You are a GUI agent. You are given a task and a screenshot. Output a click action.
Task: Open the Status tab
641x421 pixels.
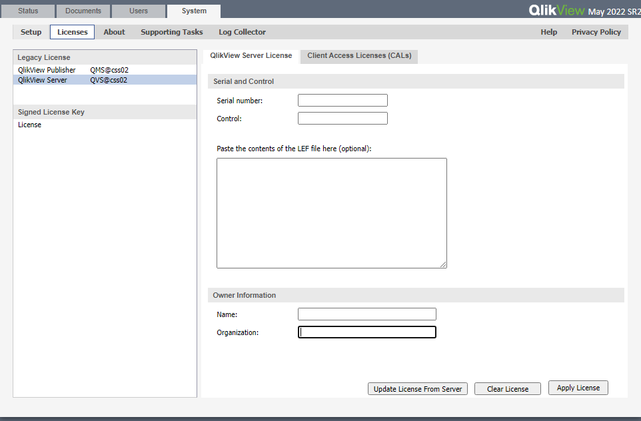click(x=28, y=11)
